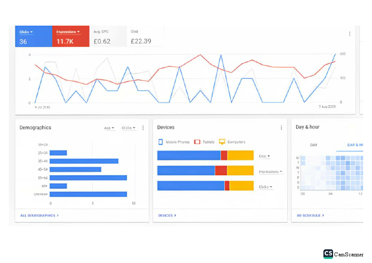Open the Devices card overflow menu
Screen dimensions: 372x263
tap(281, 127)
